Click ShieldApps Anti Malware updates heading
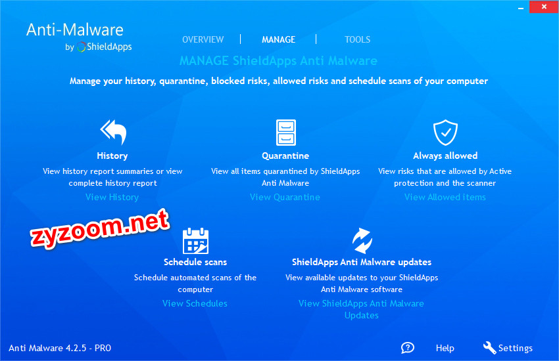559x361 pixels. coord(362,262)
